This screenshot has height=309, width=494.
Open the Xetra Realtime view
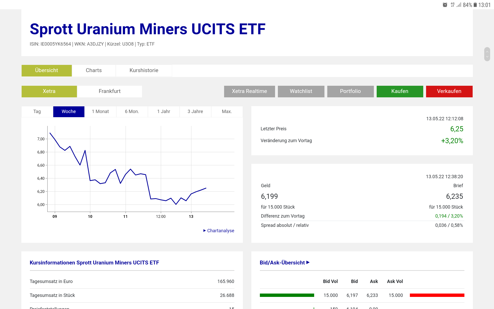[249, 91]
